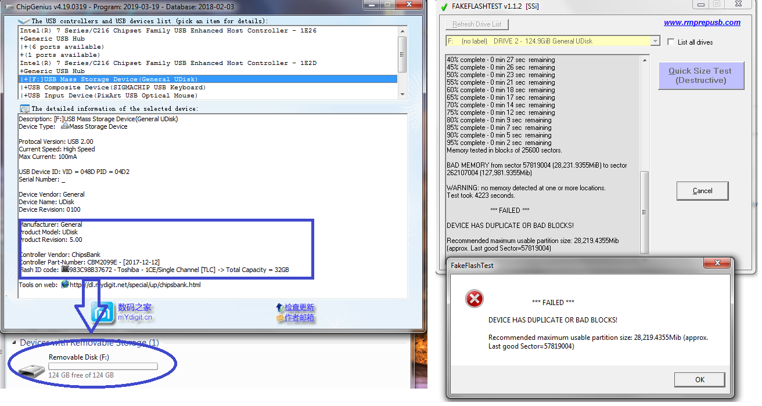This screenshot has height=406, width=762.
Task: Click the red error icon in FakeFlashTest dialog
Action: (x=475, y=299)
